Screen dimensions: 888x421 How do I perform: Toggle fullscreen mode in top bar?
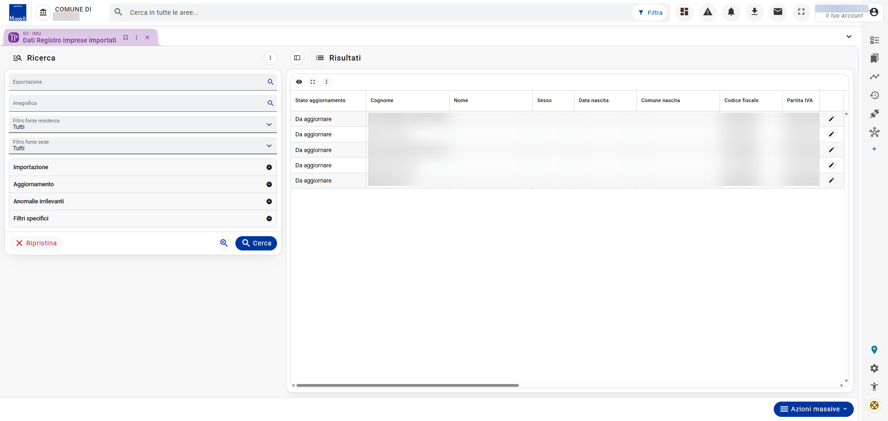click(x=801, y=12)
